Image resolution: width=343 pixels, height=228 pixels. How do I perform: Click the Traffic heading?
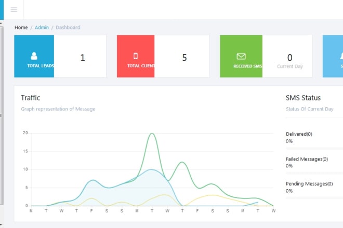point(31,98)
